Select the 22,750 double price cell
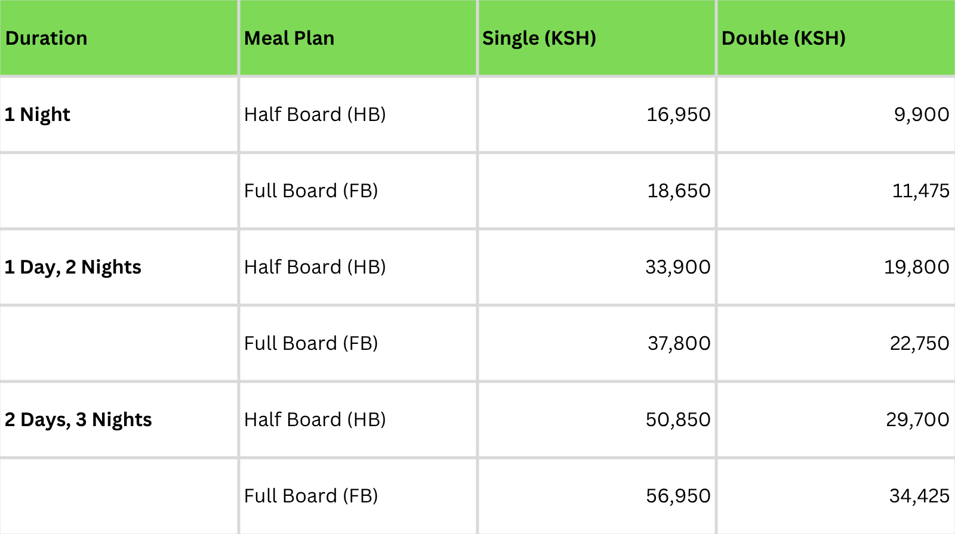Screen dimensions: 955x534 tap(919, 343)
